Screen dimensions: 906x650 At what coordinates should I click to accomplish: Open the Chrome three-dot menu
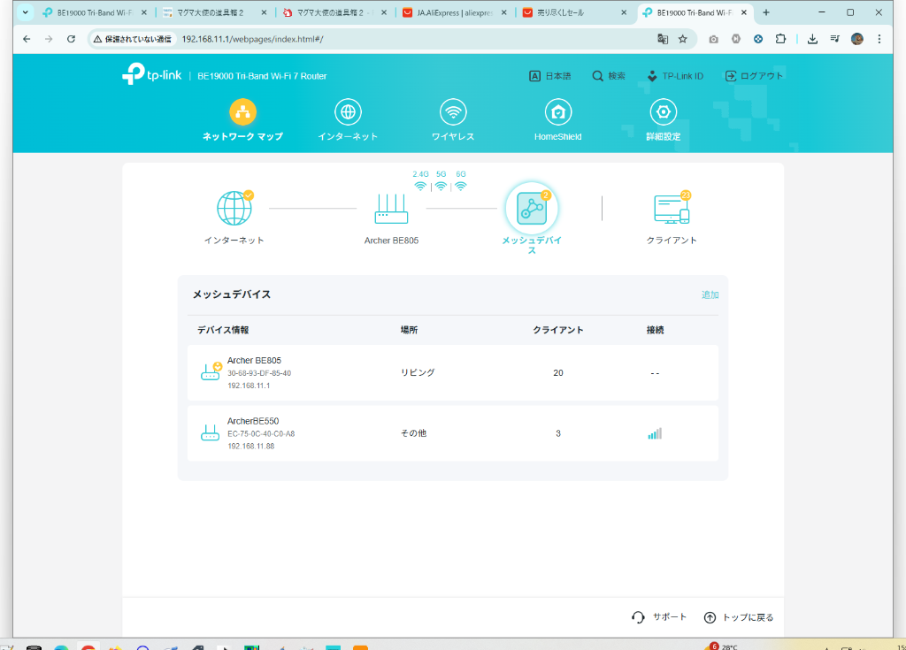(879, 39)
